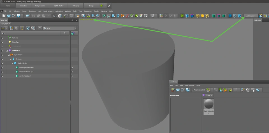Toggle visibility checkmark for Camera row
The height and width of the screenshot is (133, 269).
coord(3,38)
